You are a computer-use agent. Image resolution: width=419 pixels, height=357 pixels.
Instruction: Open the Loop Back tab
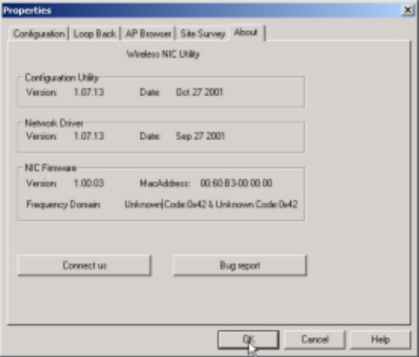tap(95, 34)
